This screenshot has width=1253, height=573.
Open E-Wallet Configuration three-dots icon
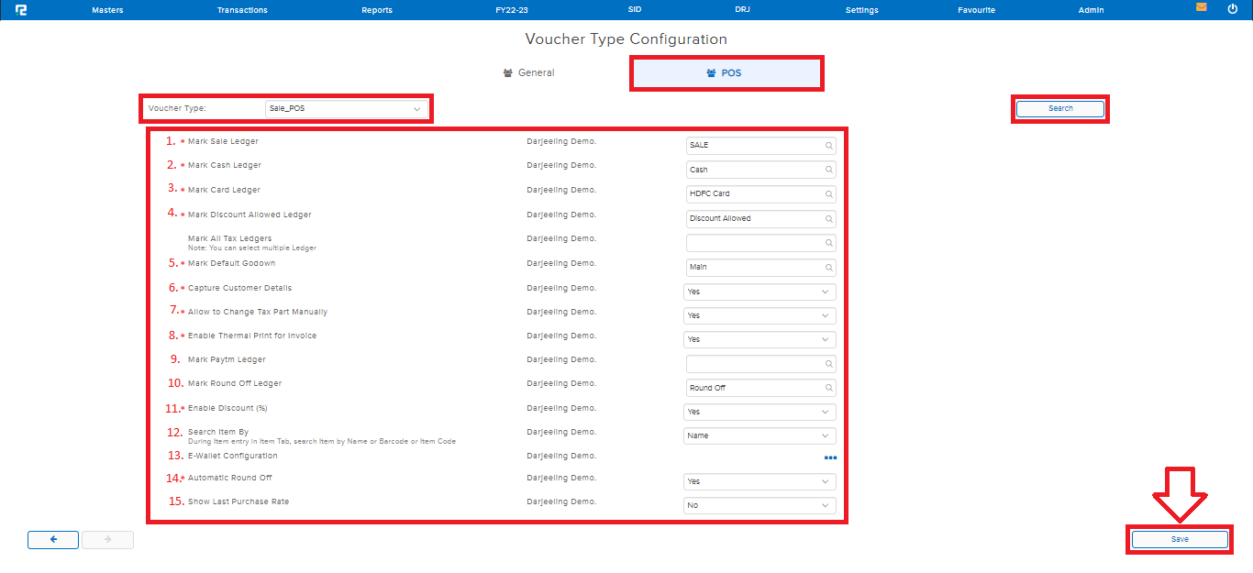pos(829,457)
